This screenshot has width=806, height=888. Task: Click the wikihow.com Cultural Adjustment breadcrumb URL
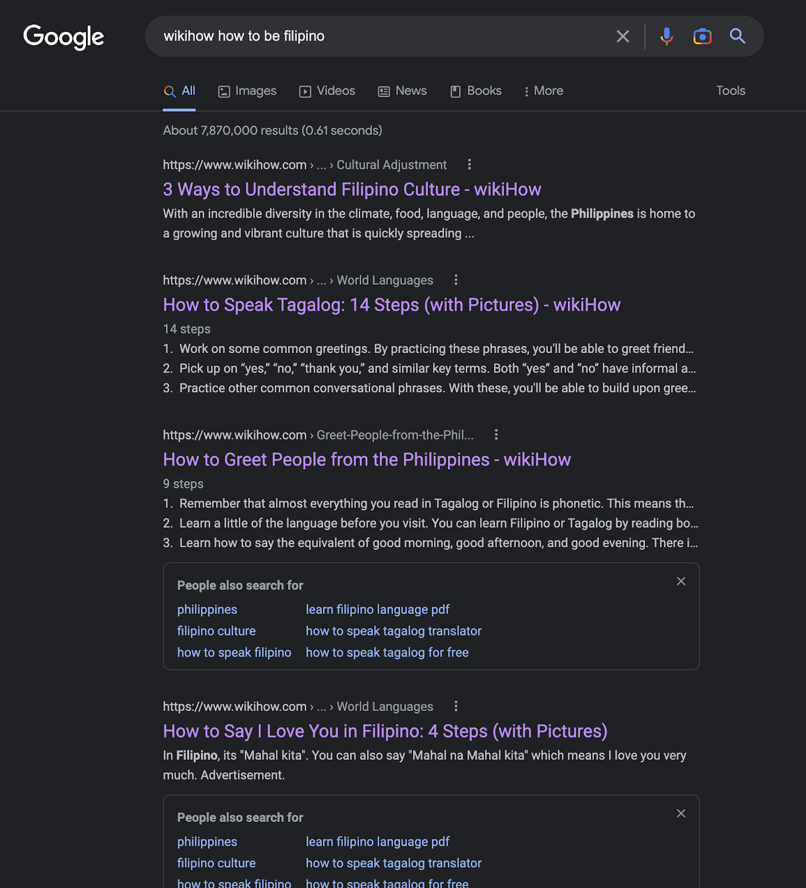coord(305,165)
